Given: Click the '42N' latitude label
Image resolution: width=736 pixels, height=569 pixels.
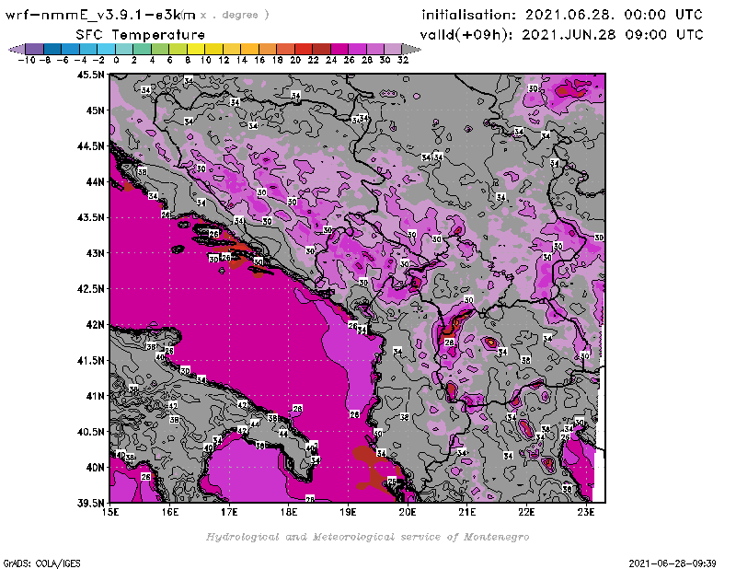Looking at the screenshot, I should (95, 325).
